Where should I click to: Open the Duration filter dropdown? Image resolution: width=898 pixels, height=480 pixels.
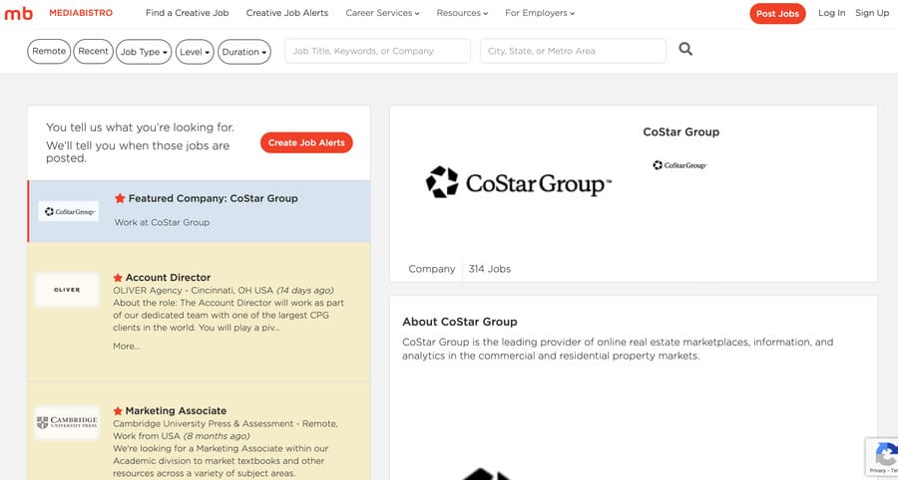pyautogui.click(x=244, y=52)
